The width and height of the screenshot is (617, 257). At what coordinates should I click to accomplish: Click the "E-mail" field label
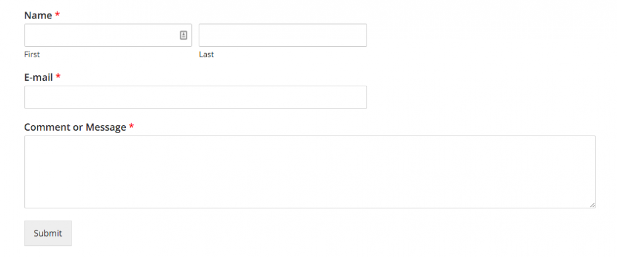[38, 77]
